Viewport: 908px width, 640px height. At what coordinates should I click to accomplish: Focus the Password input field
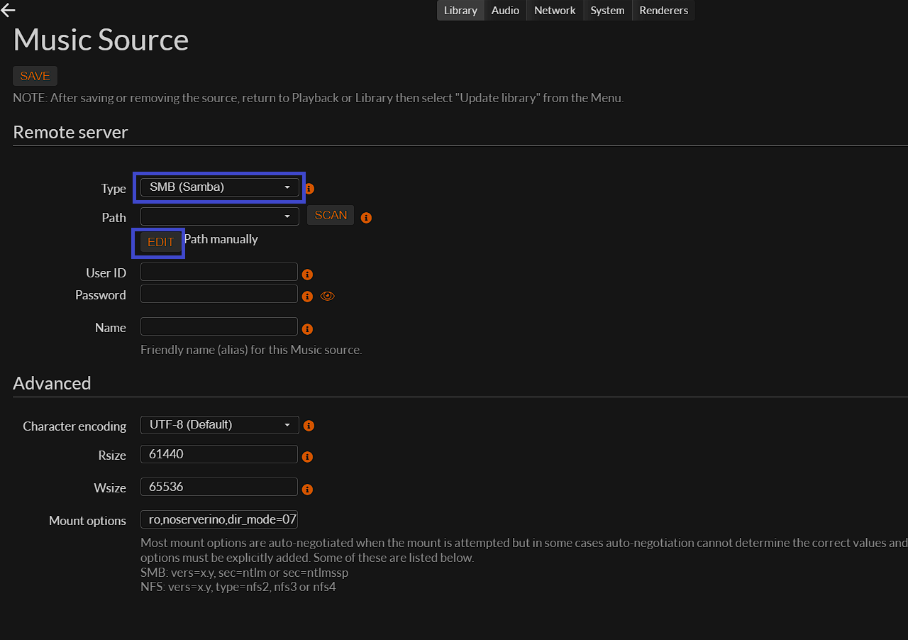(x=219, y=294)
